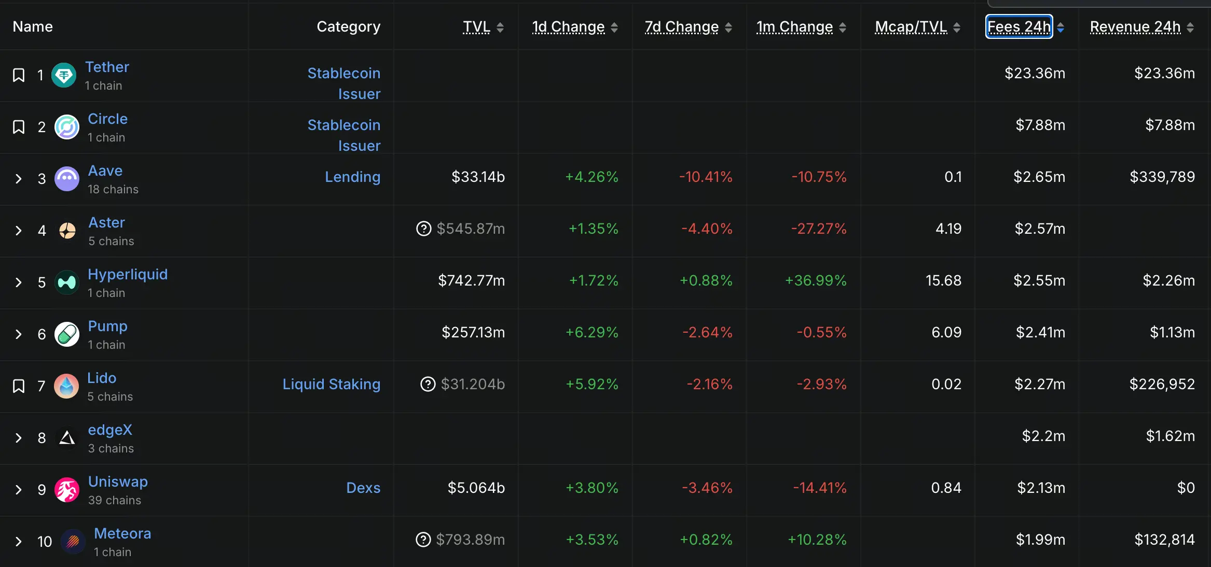This screenshot has width=1211, height=567.
Task: Click the Uniswap unicorn logo icon
Action: point(67,490)
